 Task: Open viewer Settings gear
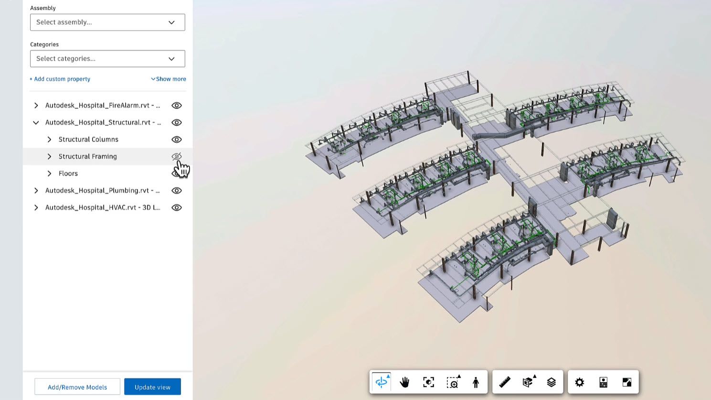tap(580, 382)
